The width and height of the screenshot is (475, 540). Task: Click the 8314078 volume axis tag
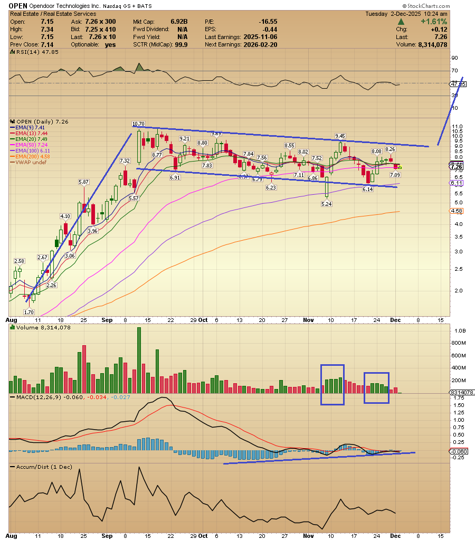[x=462, y=393]
